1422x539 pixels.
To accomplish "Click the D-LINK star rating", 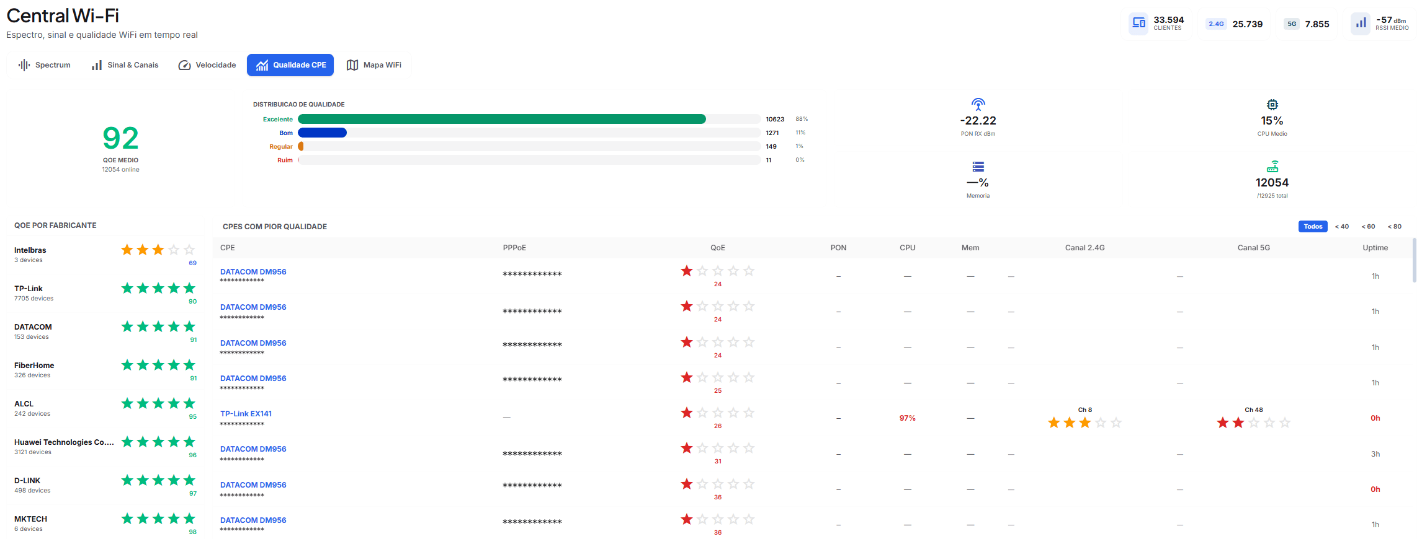I will 158,480.
